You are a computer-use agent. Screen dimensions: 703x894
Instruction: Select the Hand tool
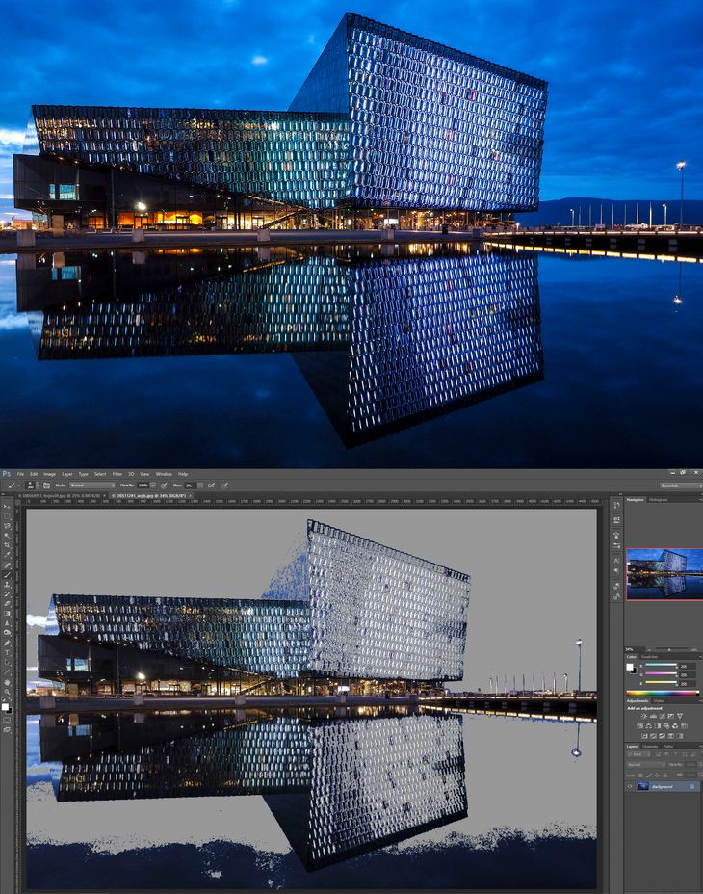7,682
